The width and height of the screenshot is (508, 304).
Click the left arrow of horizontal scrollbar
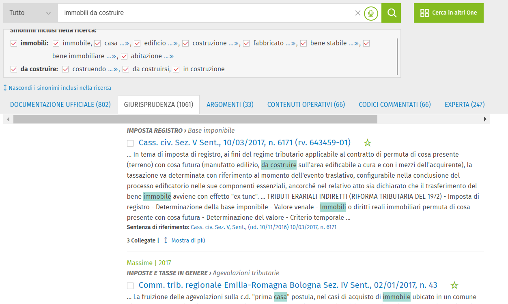9,119
